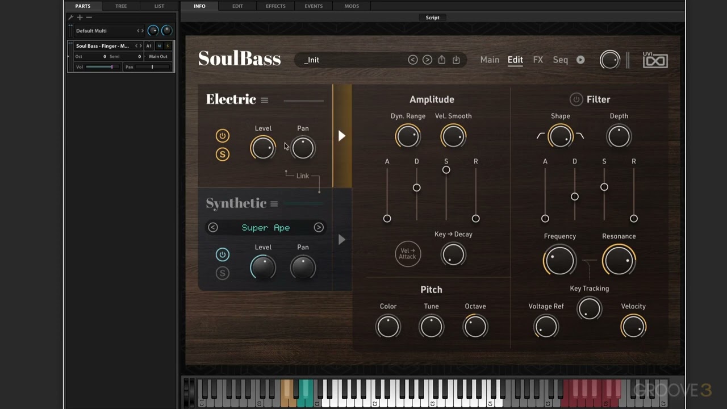This screenshot has height=409, width=727.
Task: Click the pitch Tune knob
Action: tap(431, 327)
